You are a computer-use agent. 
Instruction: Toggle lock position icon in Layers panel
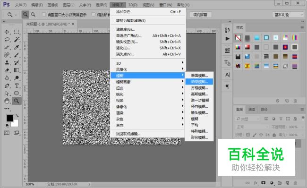coord(261,135)
